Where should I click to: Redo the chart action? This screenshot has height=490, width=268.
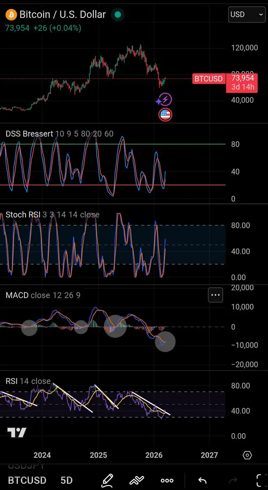point(234,481)
